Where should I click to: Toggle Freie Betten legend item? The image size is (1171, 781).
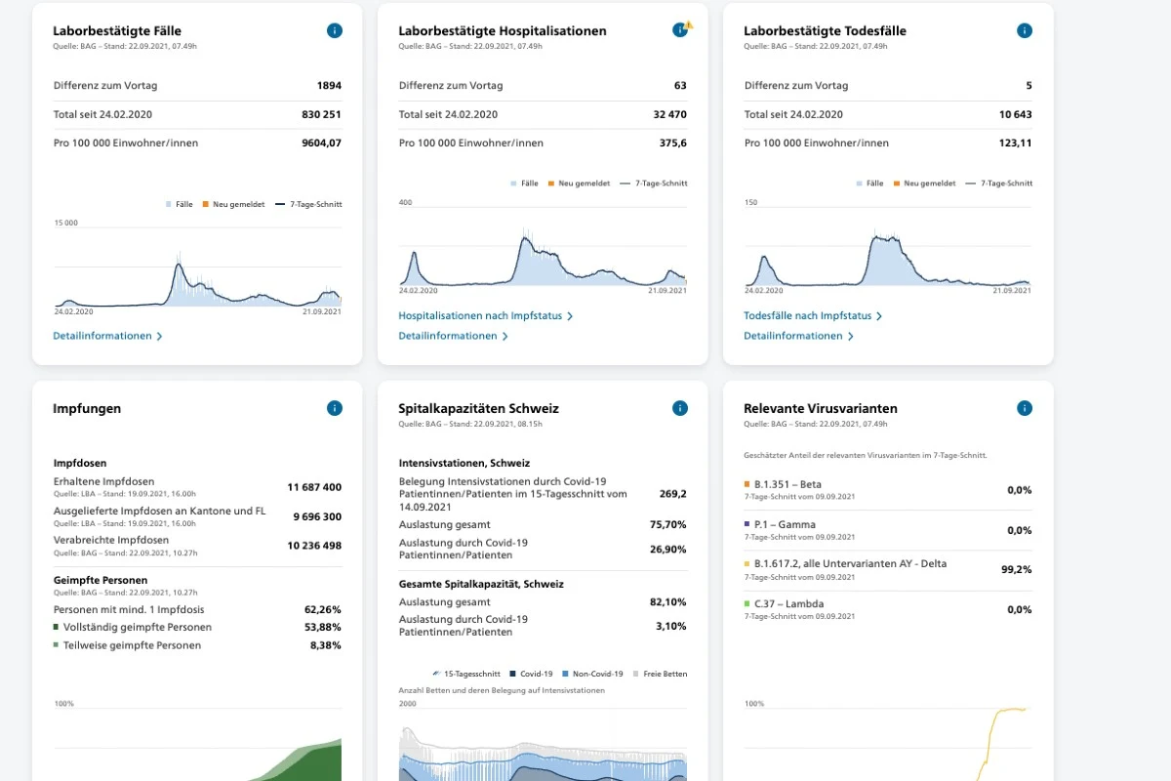tap(660, 674)
